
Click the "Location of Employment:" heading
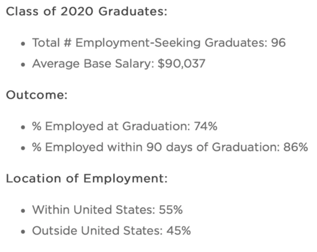86,178
